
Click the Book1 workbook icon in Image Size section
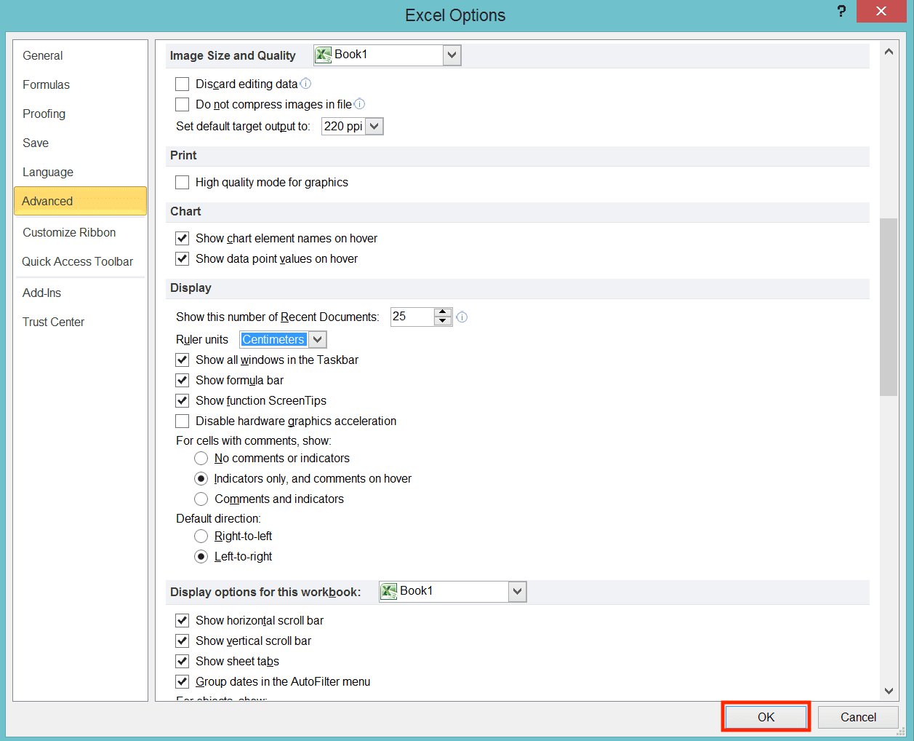tap(323, 54)
